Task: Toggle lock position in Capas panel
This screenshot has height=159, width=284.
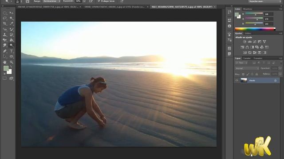Action: (x=252, y=74)
